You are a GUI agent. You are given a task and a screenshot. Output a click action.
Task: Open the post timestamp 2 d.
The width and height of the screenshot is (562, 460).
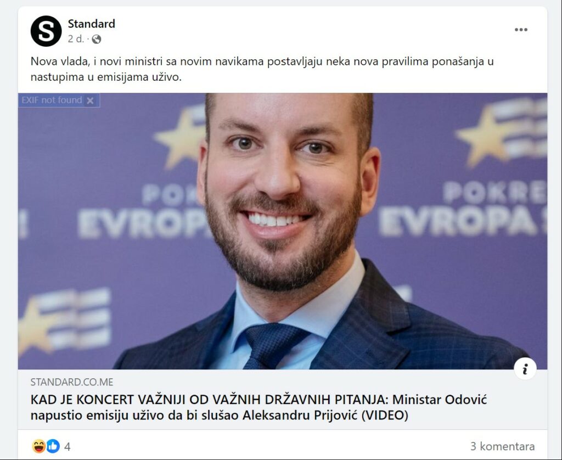(76, 39)
